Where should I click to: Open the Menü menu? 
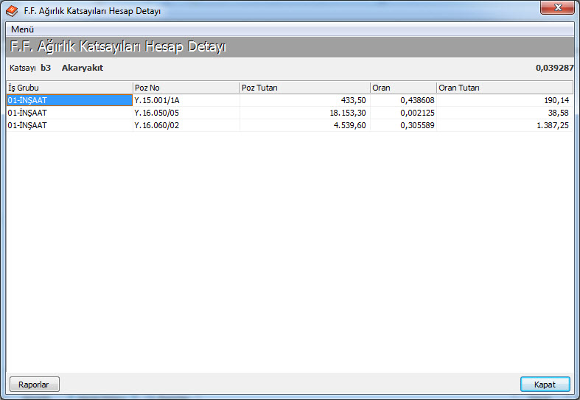[23, 29]
